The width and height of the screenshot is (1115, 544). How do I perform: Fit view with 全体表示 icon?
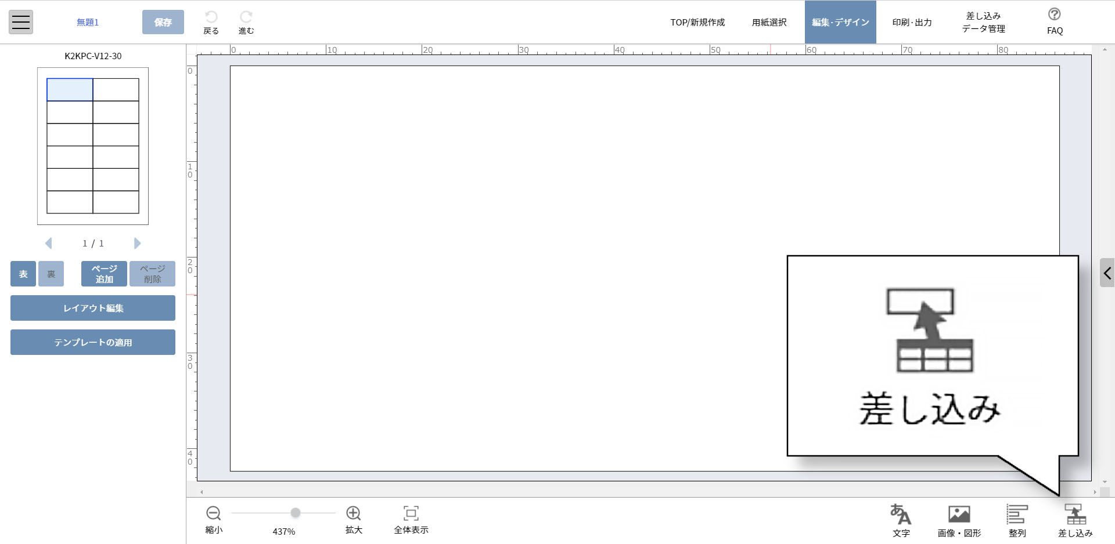[411, 513]
